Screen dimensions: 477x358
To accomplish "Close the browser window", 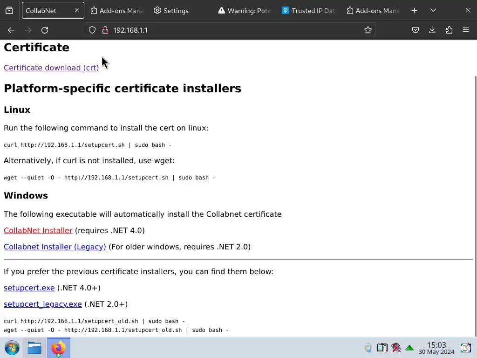I will tap(468, 11).
